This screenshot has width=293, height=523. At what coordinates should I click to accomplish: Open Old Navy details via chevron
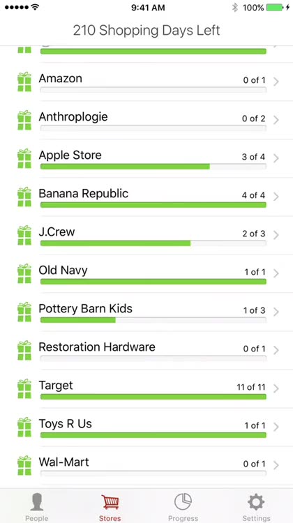(276, 273)
